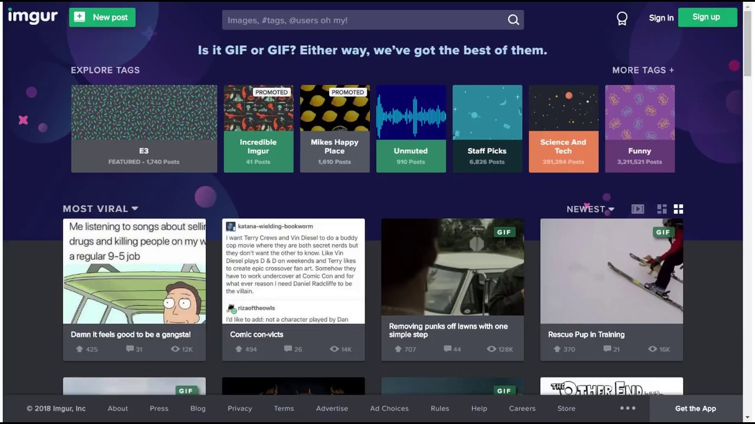
Task: Click the imgur logo
Action: (32, 16)
